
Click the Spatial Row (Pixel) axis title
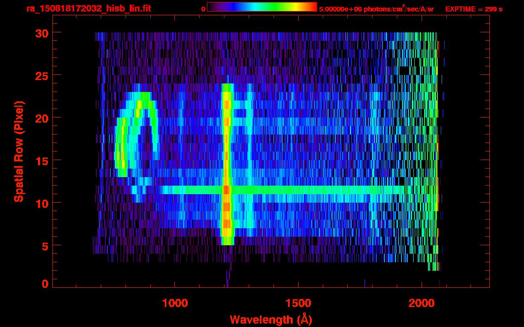point(19,151)
